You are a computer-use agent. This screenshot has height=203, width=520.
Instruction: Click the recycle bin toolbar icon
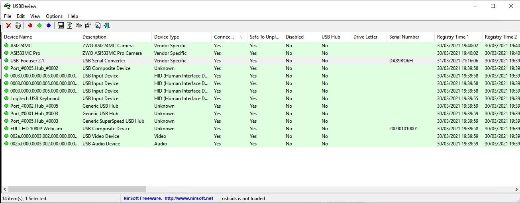(18, 25)
